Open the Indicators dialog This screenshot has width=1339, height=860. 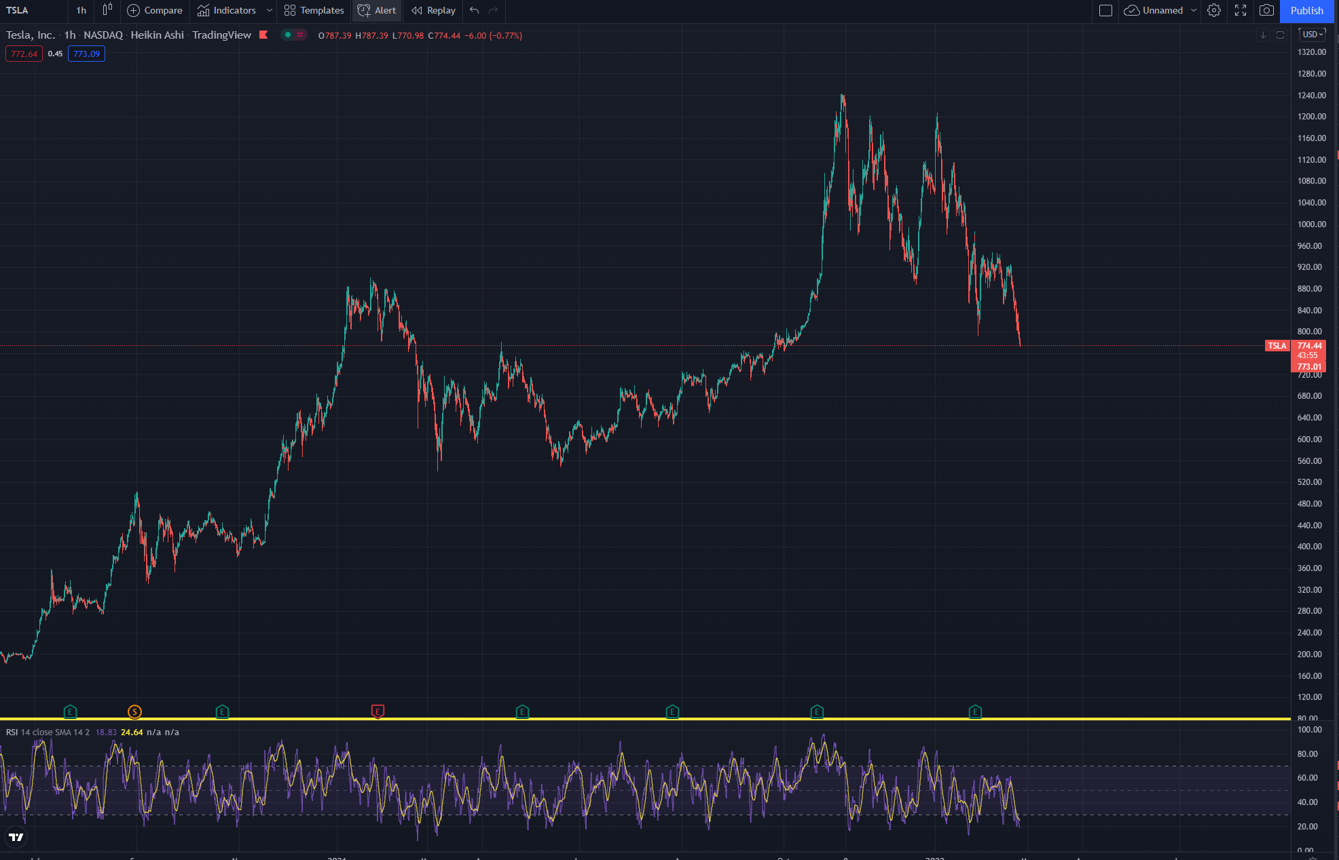(227, 10)
